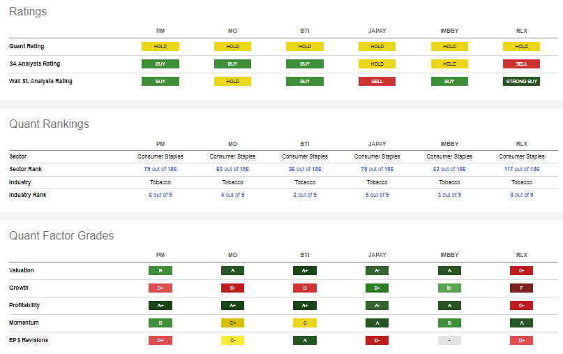Click BTI Growth grade D

(x=305, y=288)
